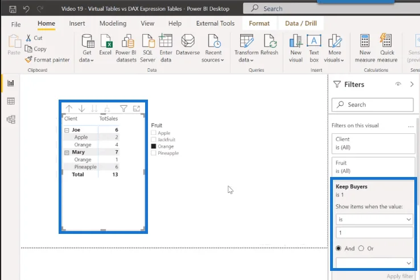Open the 'is' condition dropdown
Image resolution: width=420 pixels, height=280 pixels.
[374, 220]
